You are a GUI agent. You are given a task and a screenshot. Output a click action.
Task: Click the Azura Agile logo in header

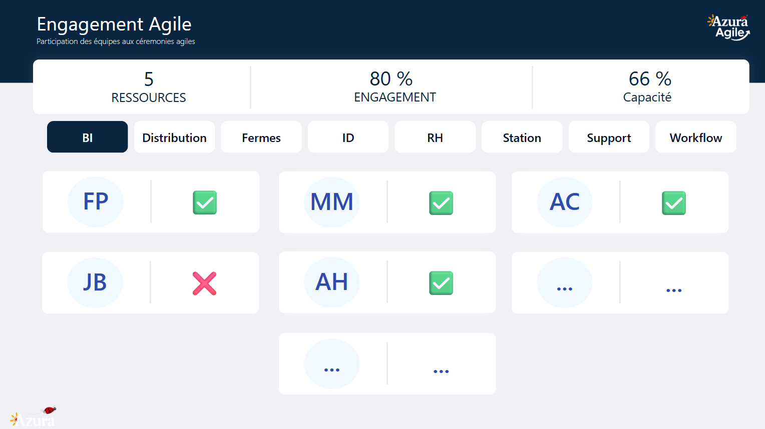728,27
